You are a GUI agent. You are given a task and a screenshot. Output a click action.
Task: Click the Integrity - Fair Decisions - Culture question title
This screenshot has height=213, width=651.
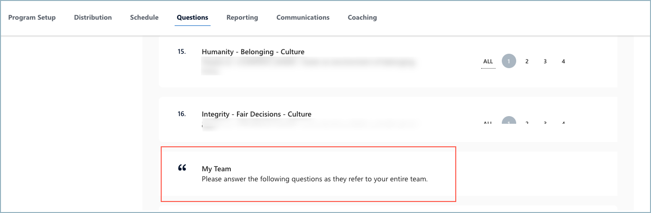click(x=257, y=114)
